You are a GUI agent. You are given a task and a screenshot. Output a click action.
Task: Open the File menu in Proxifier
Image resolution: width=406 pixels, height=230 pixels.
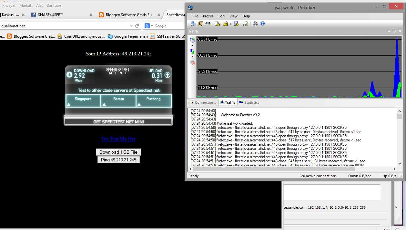click(x=195, y=16)
